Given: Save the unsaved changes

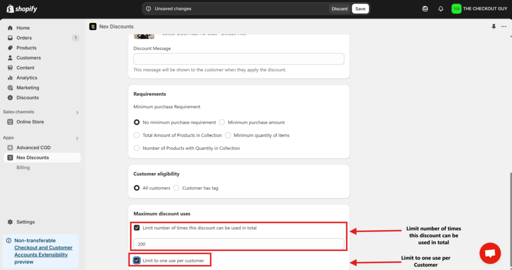Looking at the screenshot, I should [360, 9].
